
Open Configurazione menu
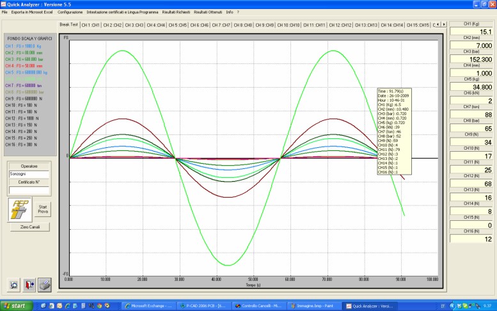(70, 12)
